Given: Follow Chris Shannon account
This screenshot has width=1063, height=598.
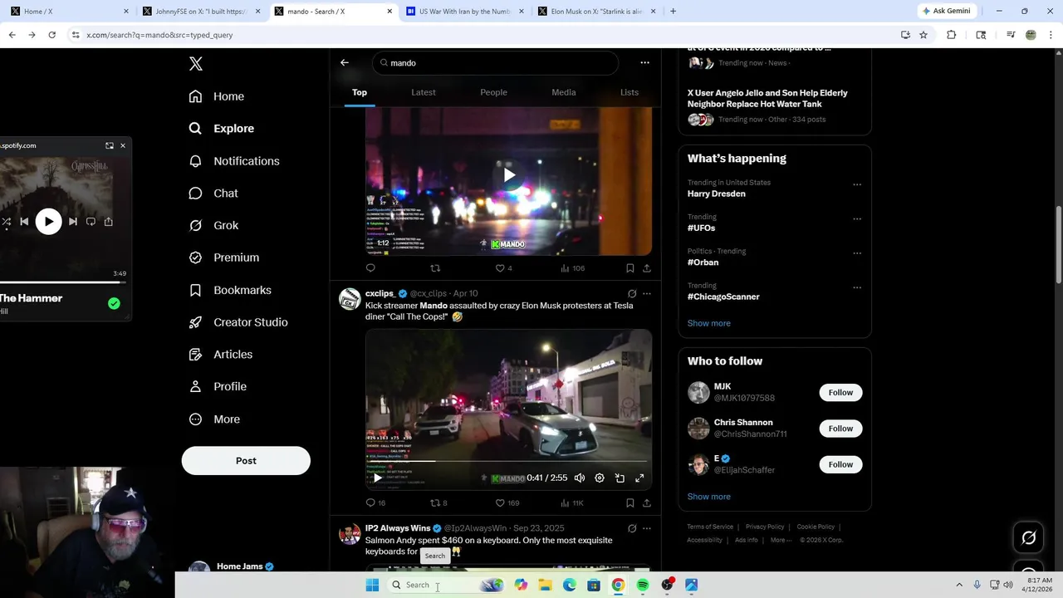Looking at the screenshot, I should (x=840, y=429).
